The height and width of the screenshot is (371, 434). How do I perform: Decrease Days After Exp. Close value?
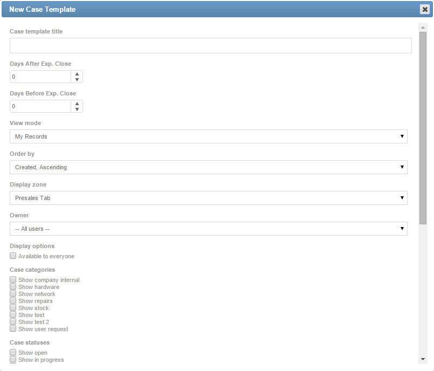tap(77, 80)
